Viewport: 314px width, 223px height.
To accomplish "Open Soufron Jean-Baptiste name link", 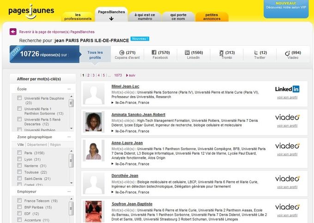I will [132, 204].
